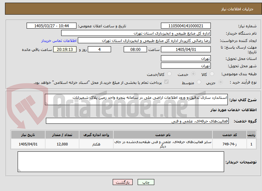
Task: Click the چاپ print button
Action: pyautogui.click(x=146, y=182)
